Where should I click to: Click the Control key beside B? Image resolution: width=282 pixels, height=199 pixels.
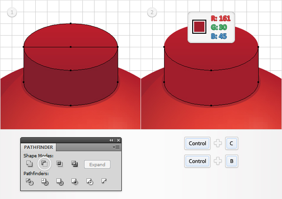coord(197,161)
